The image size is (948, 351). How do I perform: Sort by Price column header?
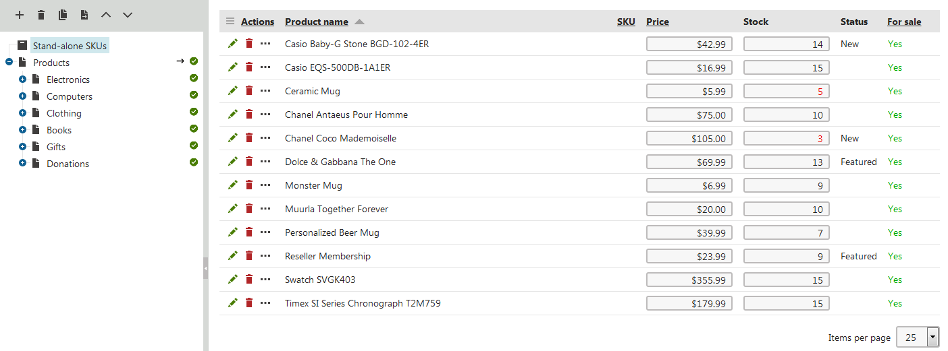[x=658, y=22]
